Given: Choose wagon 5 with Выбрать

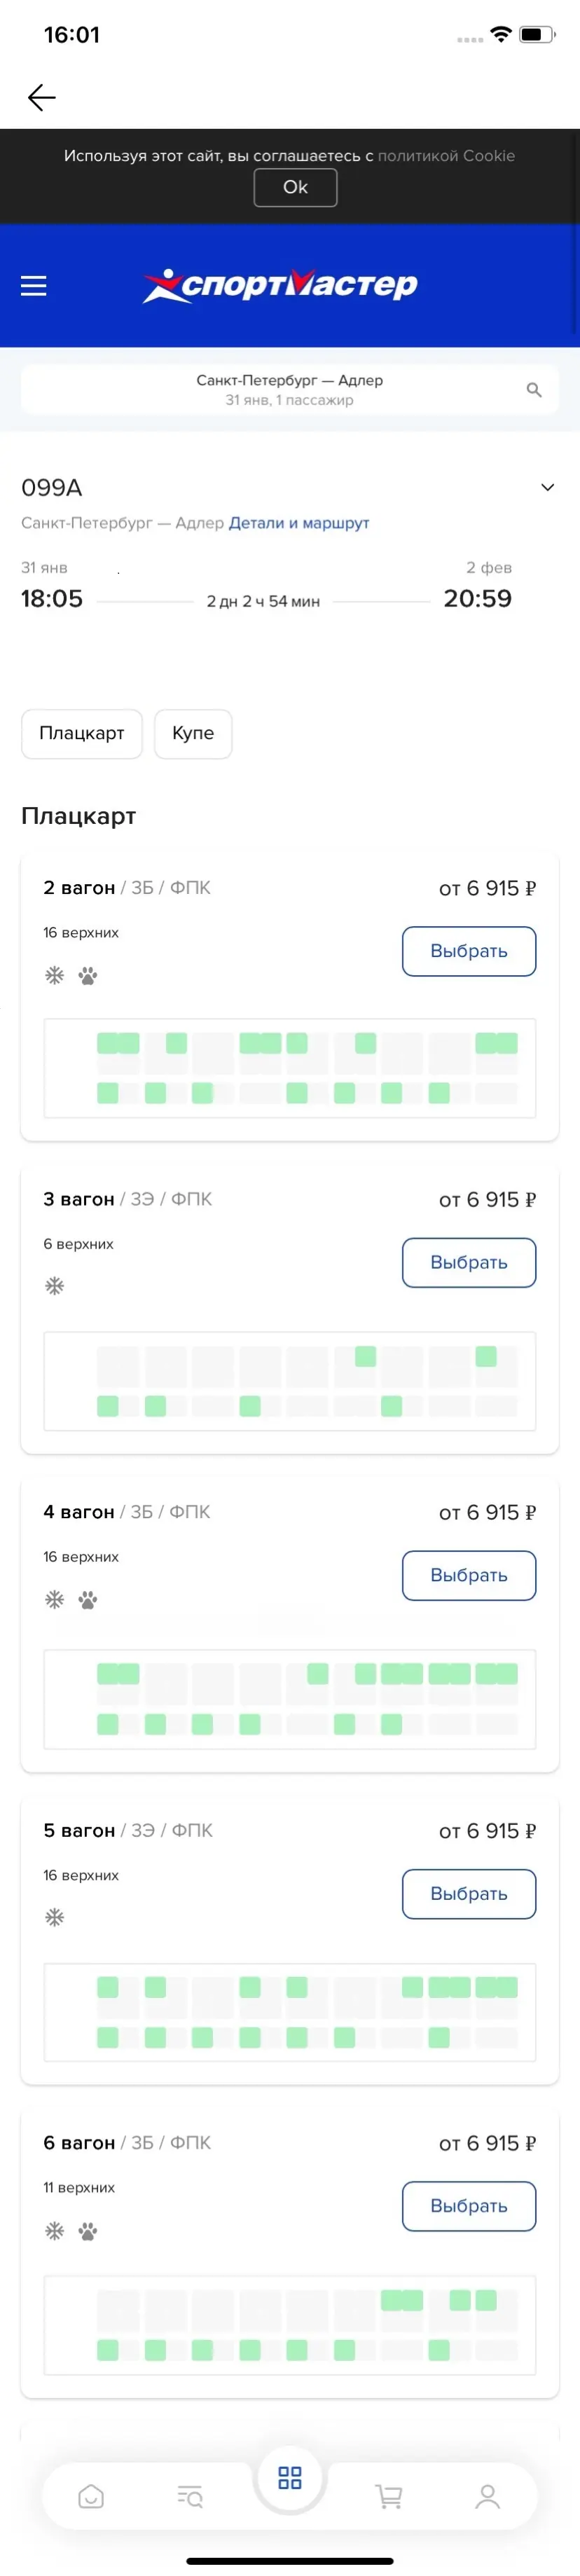Looking at the screenshot, I should point(468,1893).
